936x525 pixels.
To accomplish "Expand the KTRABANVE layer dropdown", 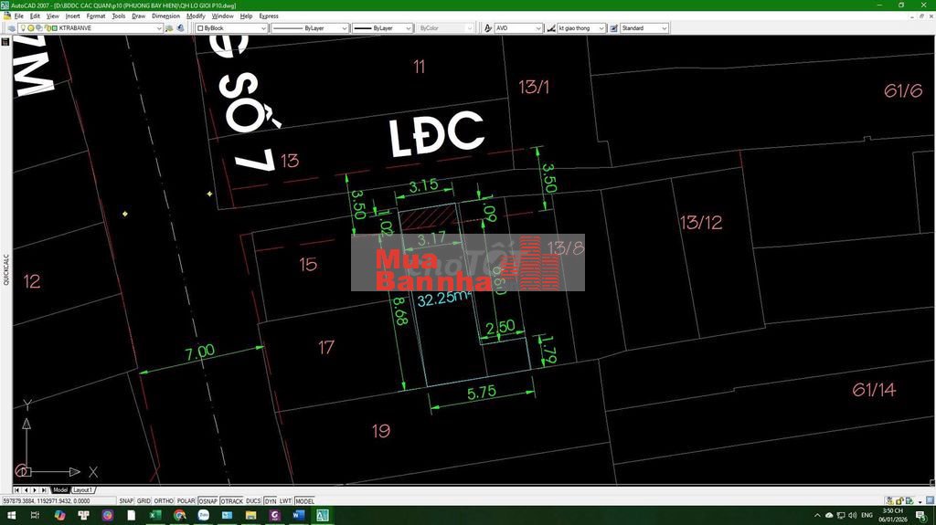I will click(x=159, y=28).
